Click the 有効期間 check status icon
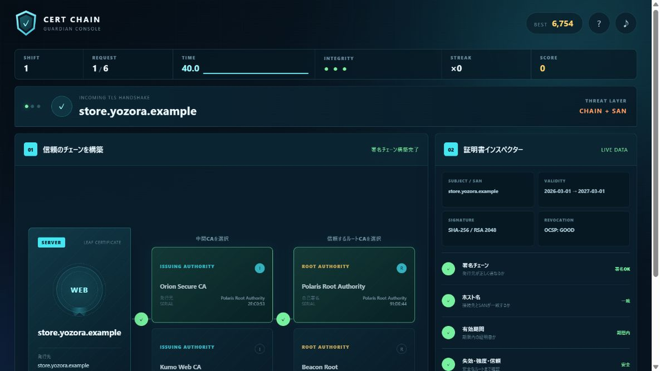The width and height of the screenshot is (660, 371). point(448,333)
